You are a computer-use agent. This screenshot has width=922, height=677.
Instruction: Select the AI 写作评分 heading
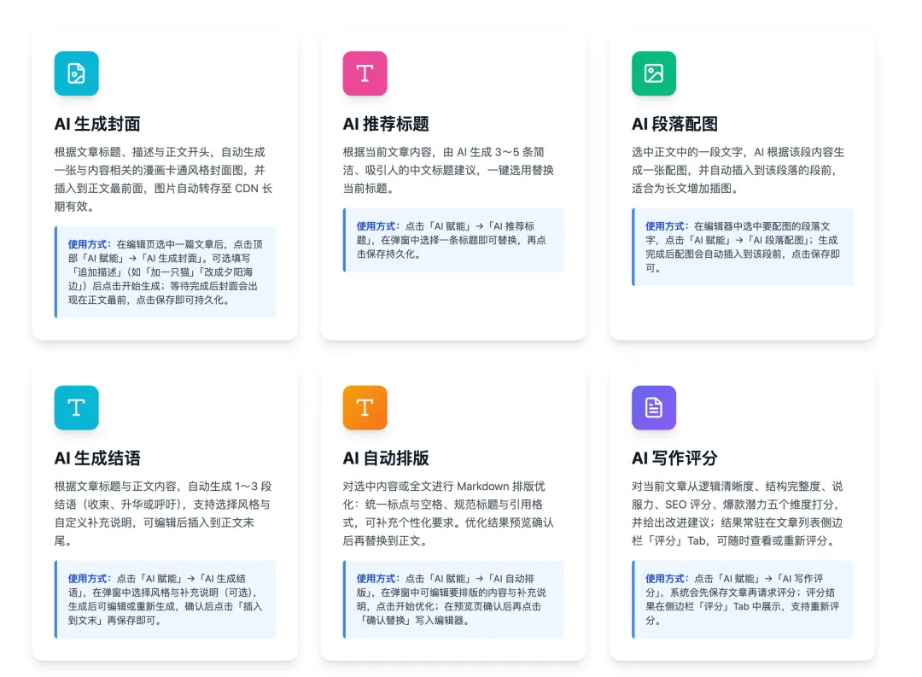pos(675,458)
